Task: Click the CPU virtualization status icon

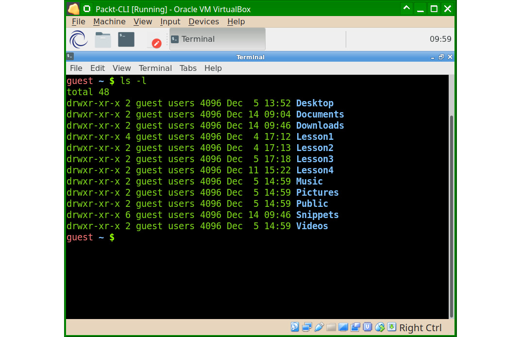Action: coord(367,327)
